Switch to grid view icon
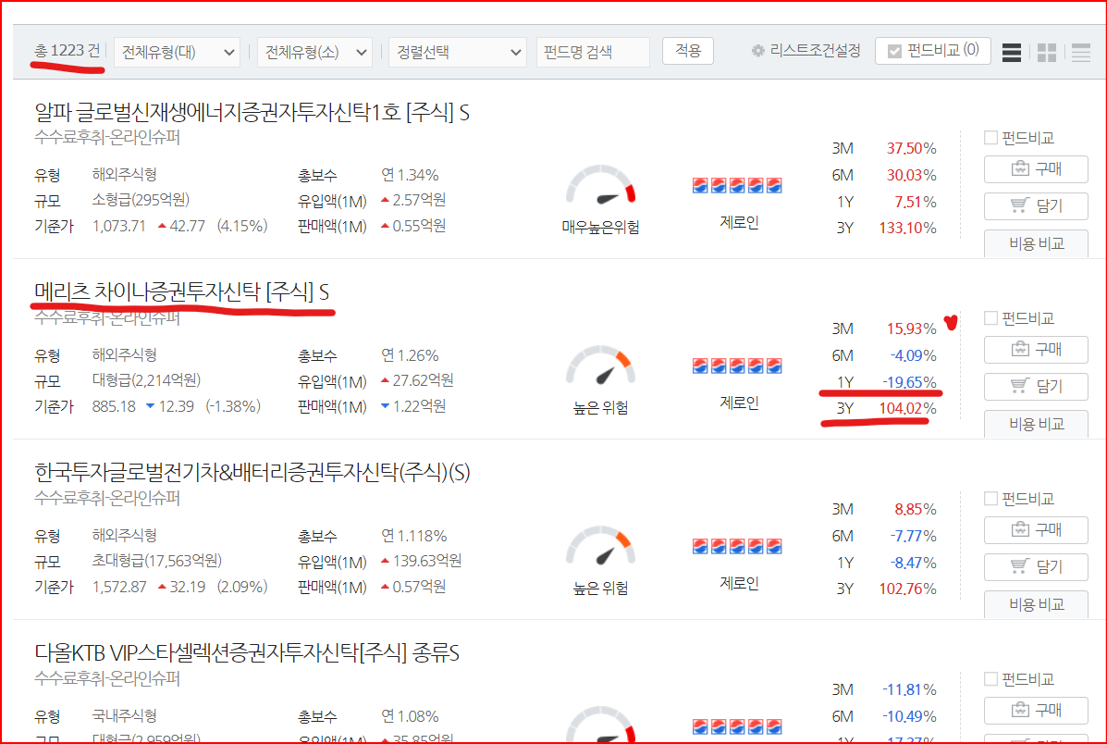 (x=1046, y=53)
